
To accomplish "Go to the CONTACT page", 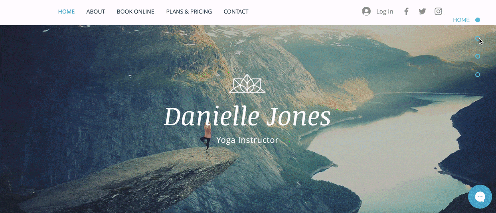I will pyautogui.click(x=236, y=12).
